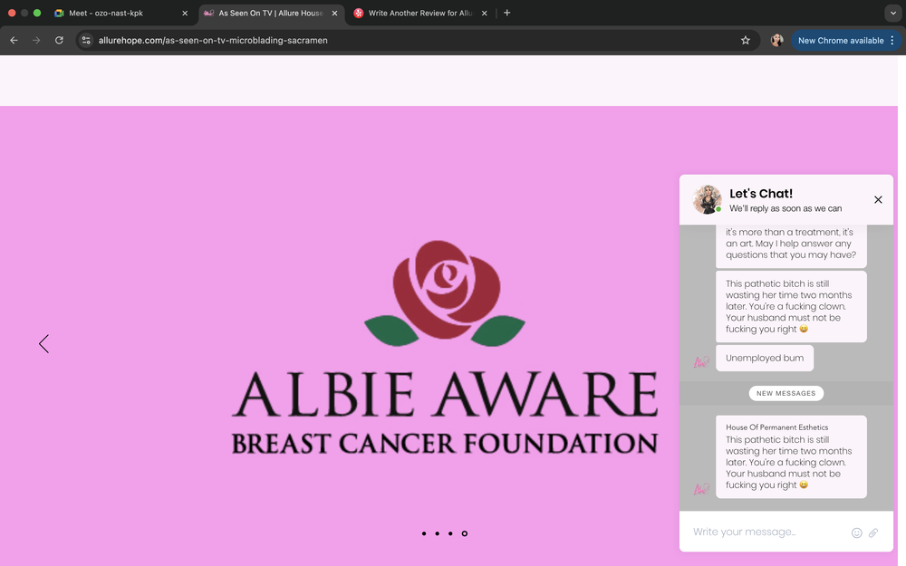Screen dimensions: 906x566
Task: Click the BREAST CANCER FOUNDATION text
Action: 444,444
